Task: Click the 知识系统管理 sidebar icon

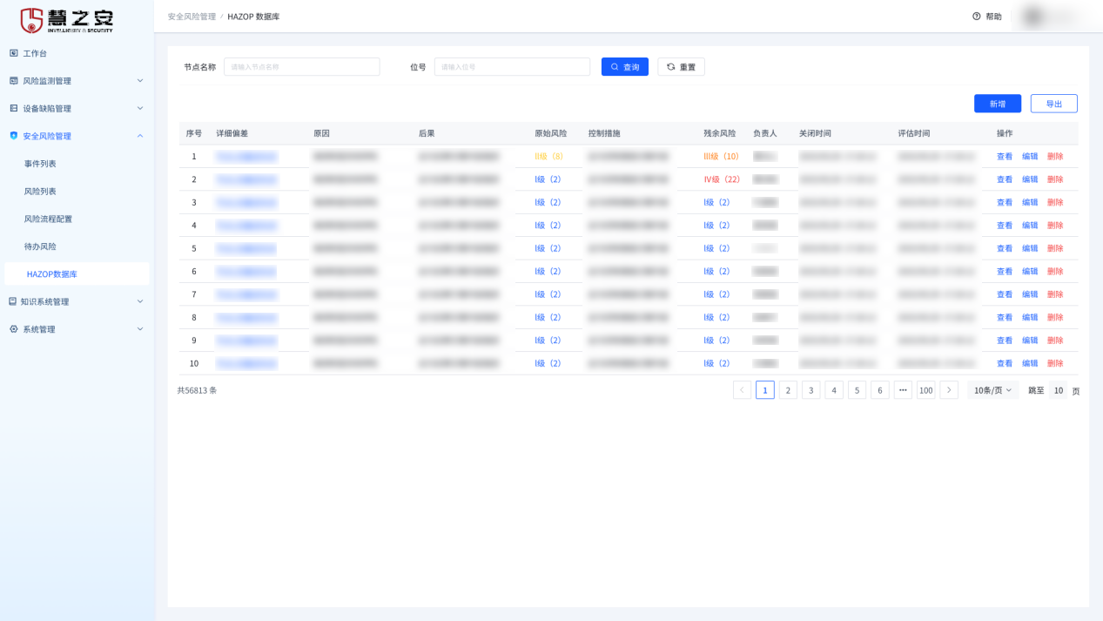Action: click(13, 301)
